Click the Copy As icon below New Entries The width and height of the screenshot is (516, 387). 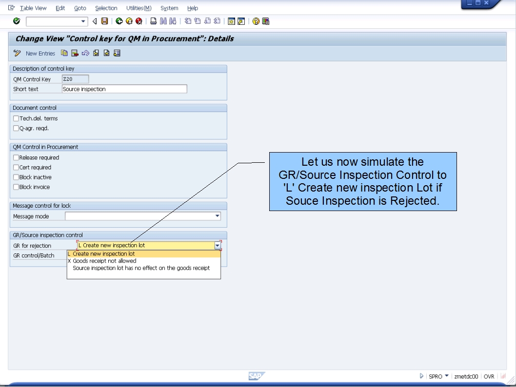pyautogui.click(x=64, y=54)
